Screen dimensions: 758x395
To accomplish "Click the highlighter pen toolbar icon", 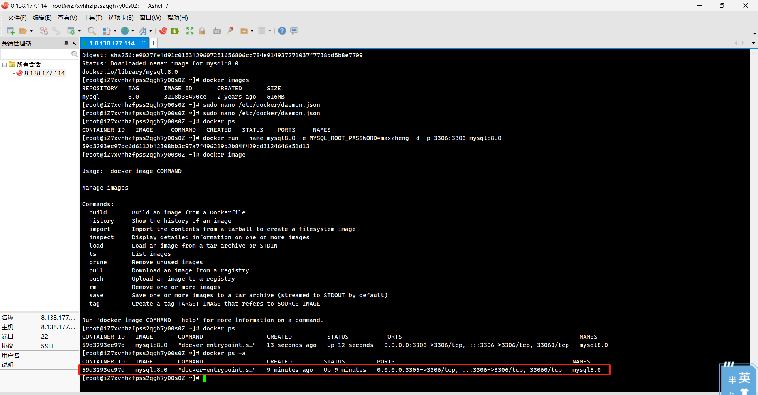I will 229,31.
